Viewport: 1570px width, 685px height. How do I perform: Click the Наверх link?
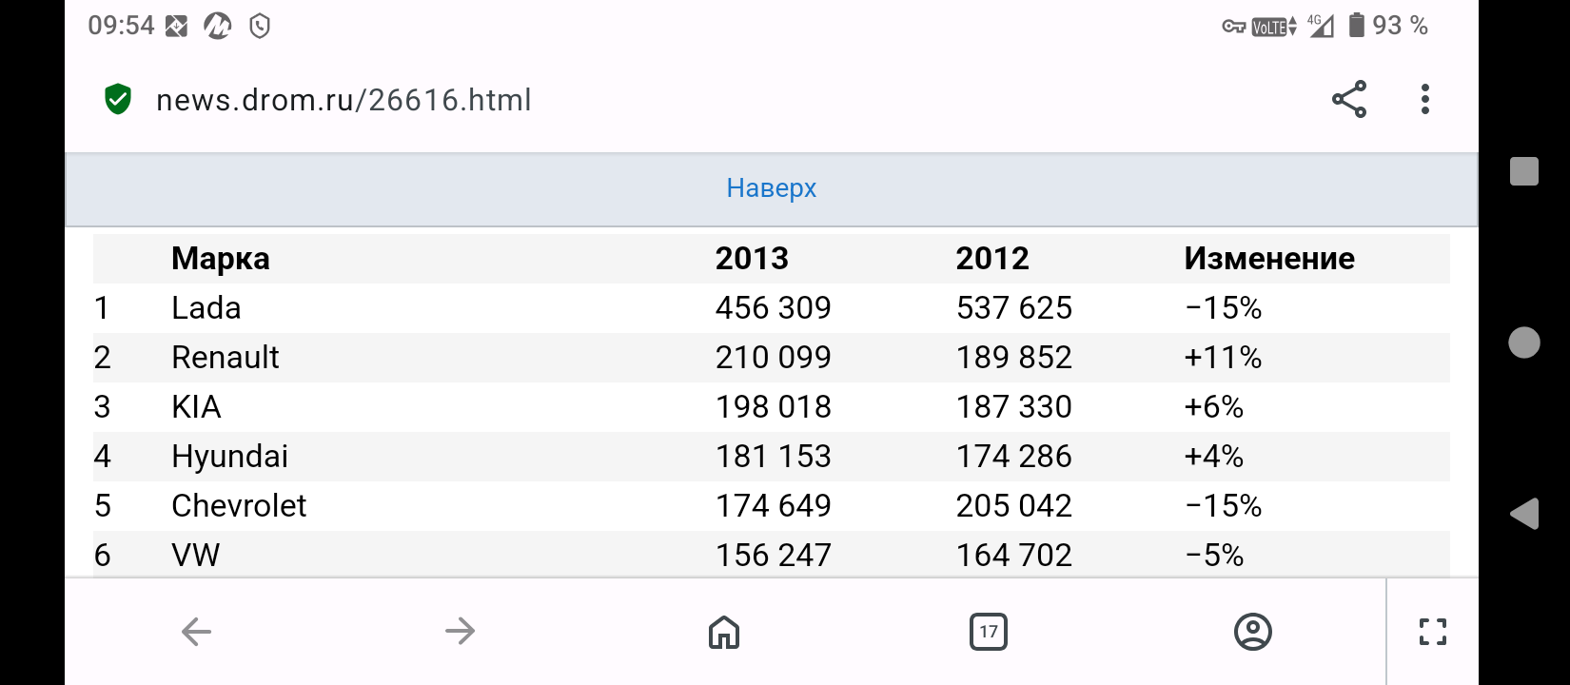coord(772,188)
